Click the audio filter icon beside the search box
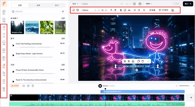Viewport: 195px width, 107px height. pos(63,12)
